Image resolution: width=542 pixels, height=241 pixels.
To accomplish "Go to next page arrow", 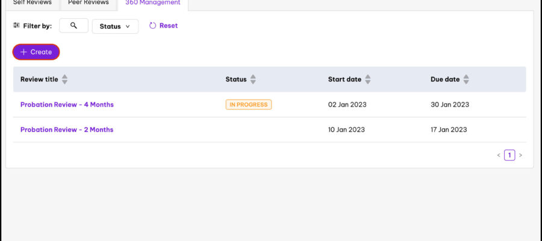I will [x=520, y=155].
